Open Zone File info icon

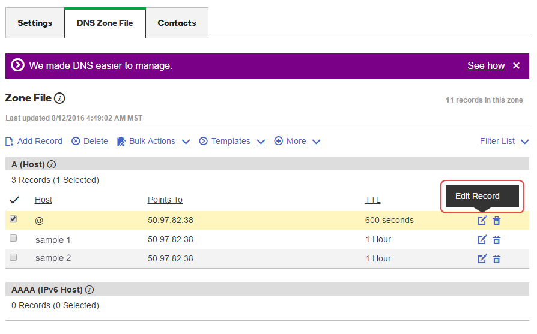pyautogui.click(x=59, y=98)
